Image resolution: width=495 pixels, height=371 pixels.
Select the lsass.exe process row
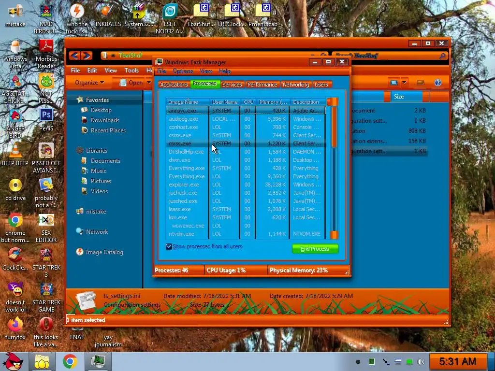246,209
